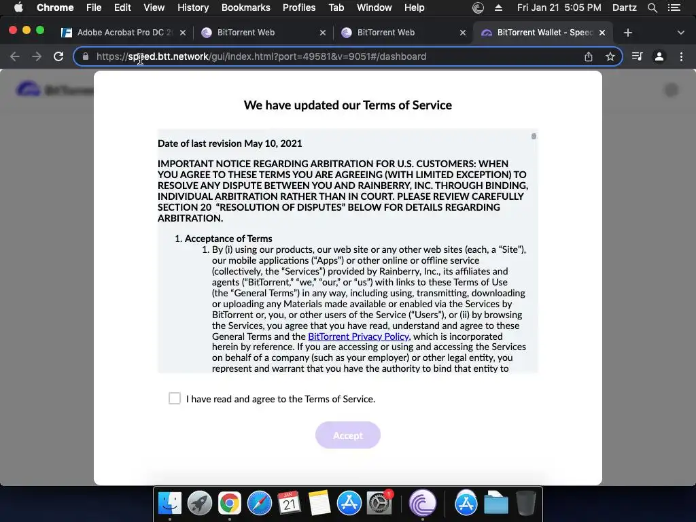Screen dimensions: 696x522
Task: Open Calendar from the Dock
Action: click(x=289, y=504)
